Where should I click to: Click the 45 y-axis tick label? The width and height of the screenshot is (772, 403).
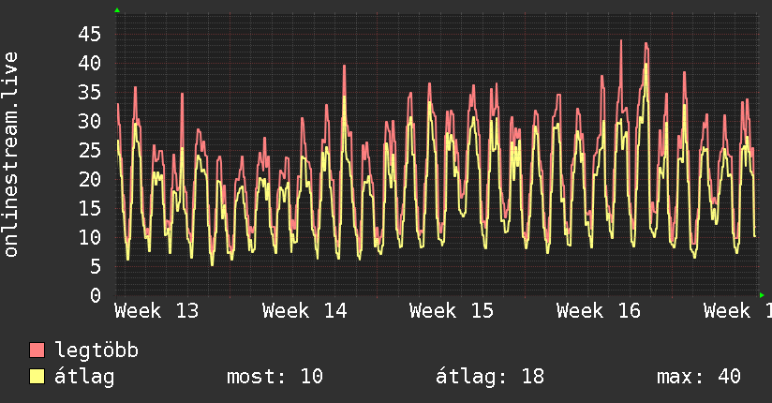[88, 35]
